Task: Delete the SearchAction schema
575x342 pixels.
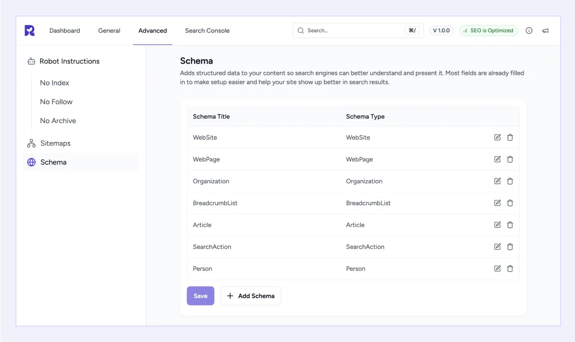Action: coord(510,247)
